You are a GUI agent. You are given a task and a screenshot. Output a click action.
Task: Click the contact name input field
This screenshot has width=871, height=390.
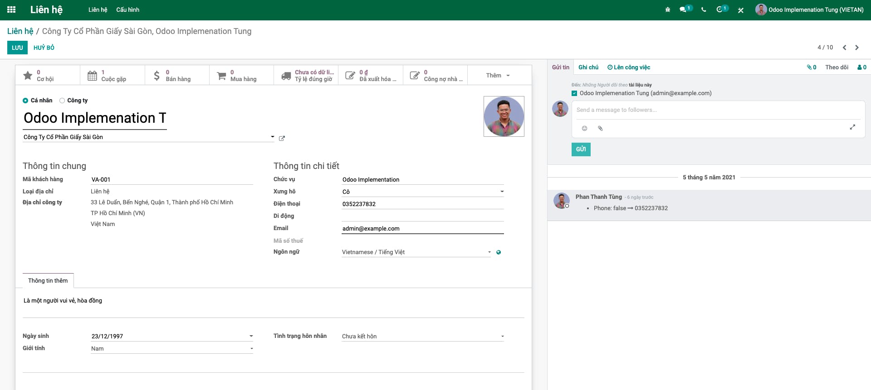[x=95, y=118]
